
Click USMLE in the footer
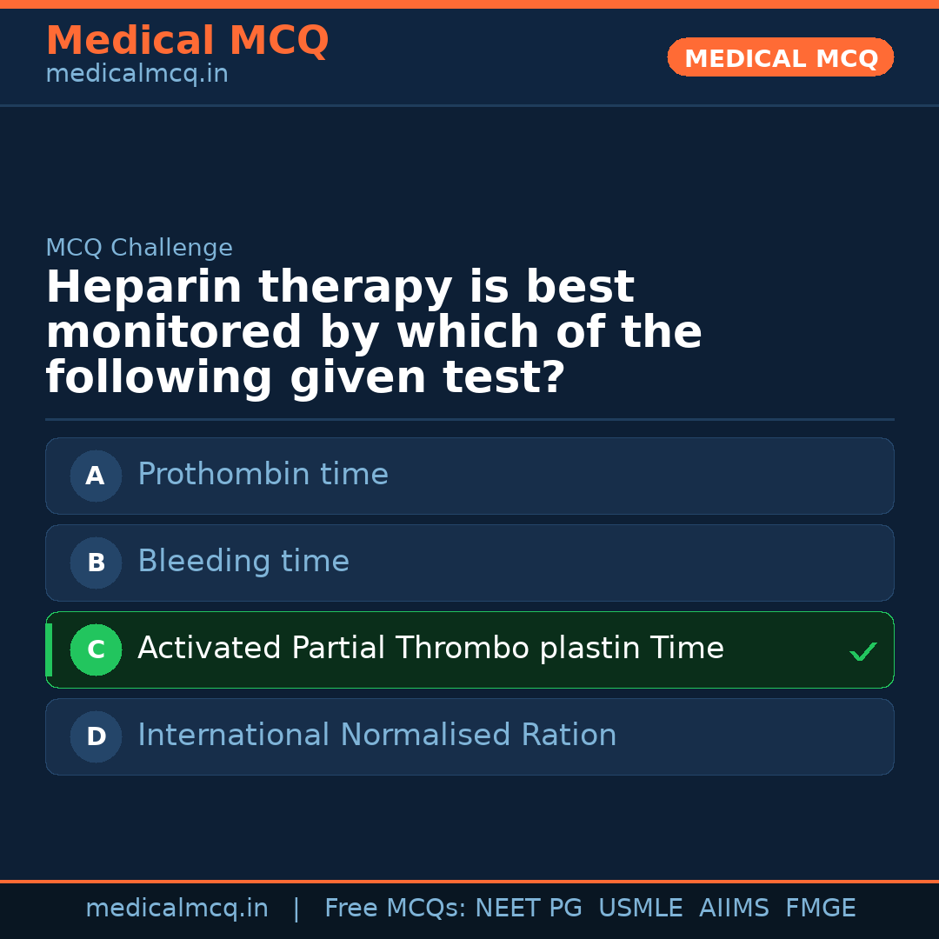point(640,909)
